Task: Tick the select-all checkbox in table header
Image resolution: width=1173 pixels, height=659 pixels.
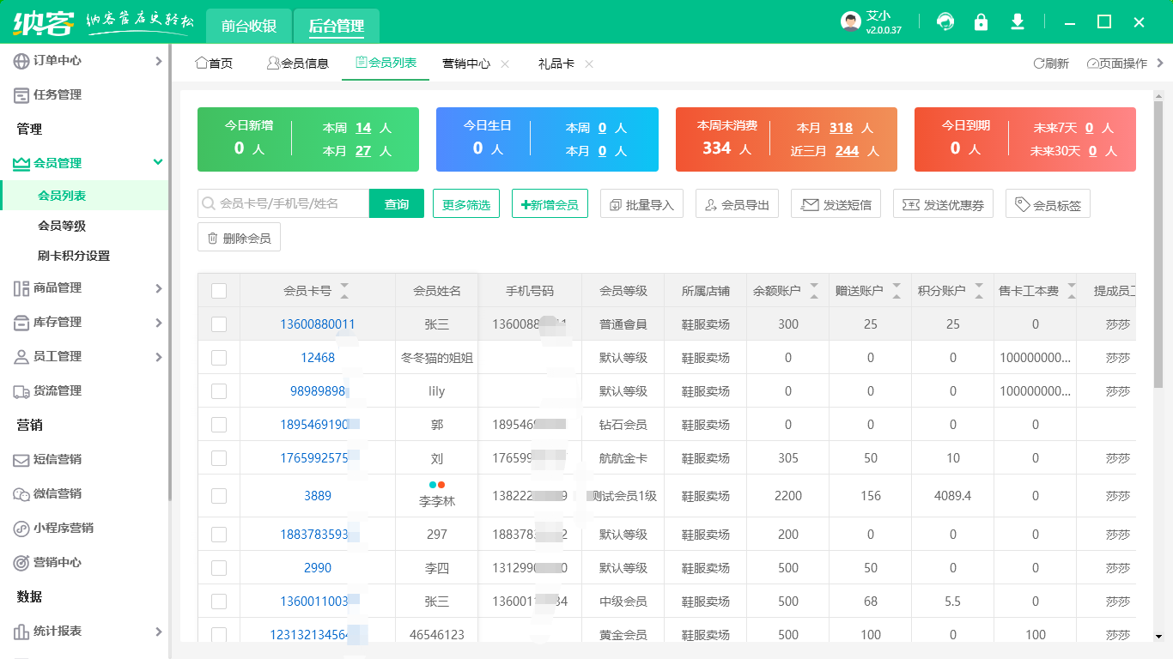Action: pos(219,291)
